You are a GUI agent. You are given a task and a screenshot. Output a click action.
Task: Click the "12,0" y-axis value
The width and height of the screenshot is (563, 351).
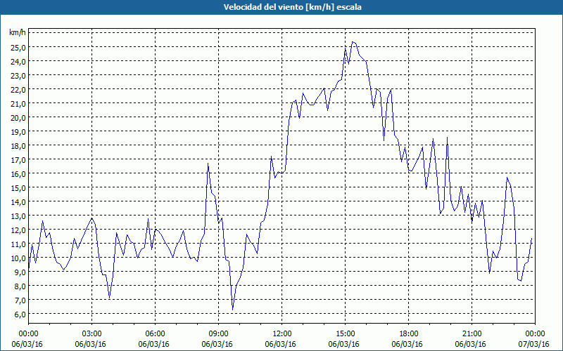[x=19, y=230]
